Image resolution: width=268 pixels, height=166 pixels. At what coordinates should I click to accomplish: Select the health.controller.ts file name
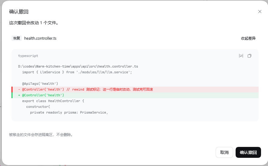coord(40,38)
